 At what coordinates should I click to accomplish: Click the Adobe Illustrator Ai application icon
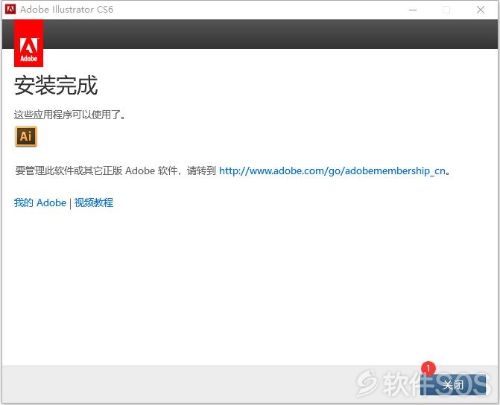point(26,136)
